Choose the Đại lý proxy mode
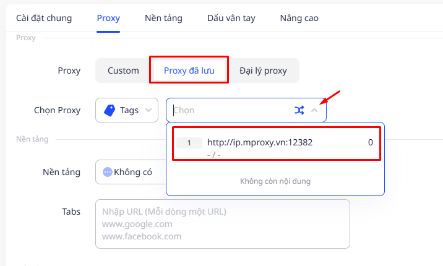Screen dimensions: 443x266 tap(264, 71)
